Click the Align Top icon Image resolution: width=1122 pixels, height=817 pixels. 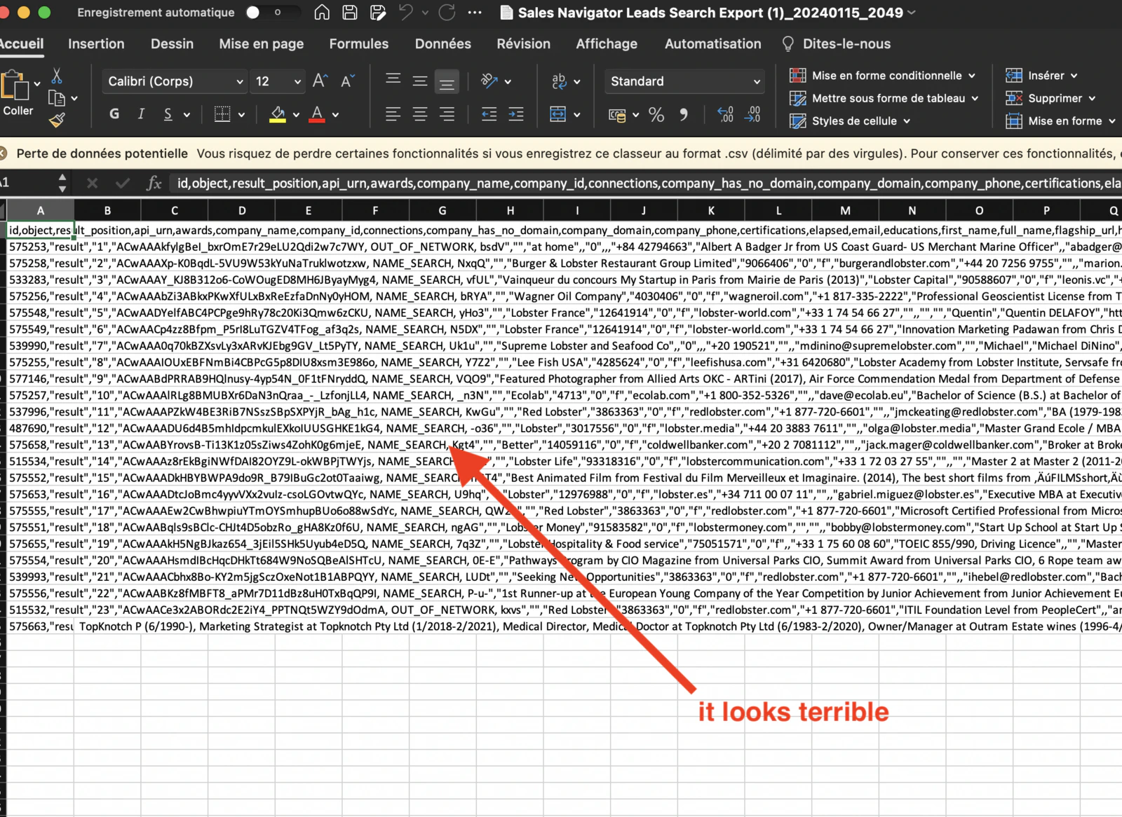click(393, 81)
